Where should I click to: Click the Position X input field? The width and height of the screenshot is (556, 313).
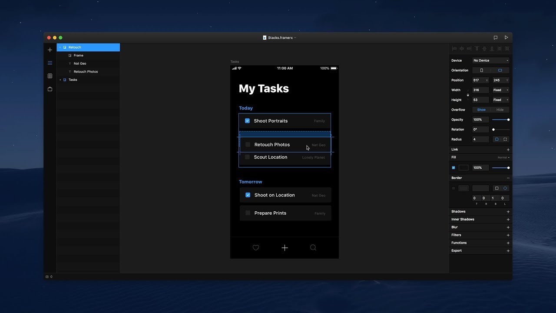pos(481,80)
